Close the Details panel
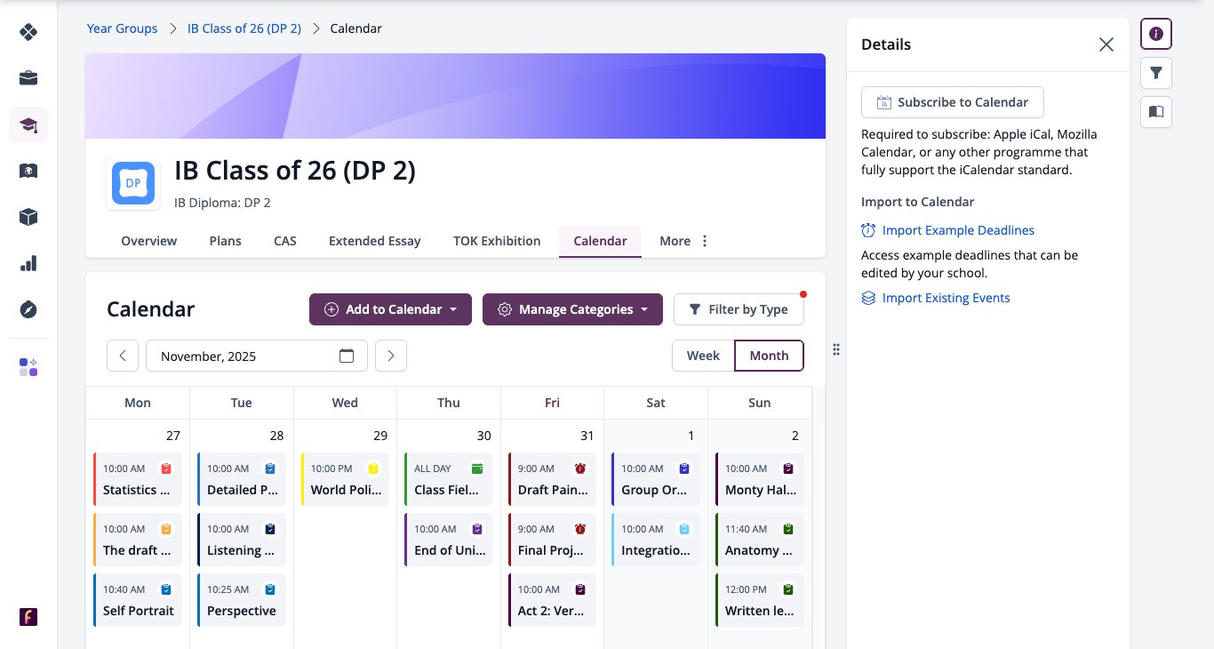Viewport: 1214px width, 649px height. [1106, 44]
